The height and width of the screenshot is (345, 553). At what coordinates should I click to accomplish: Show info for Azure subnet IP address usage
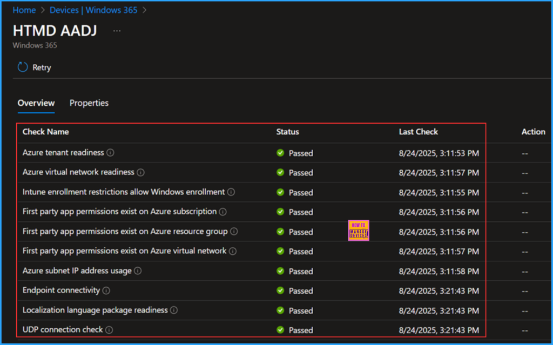click(x=138, y=270)
